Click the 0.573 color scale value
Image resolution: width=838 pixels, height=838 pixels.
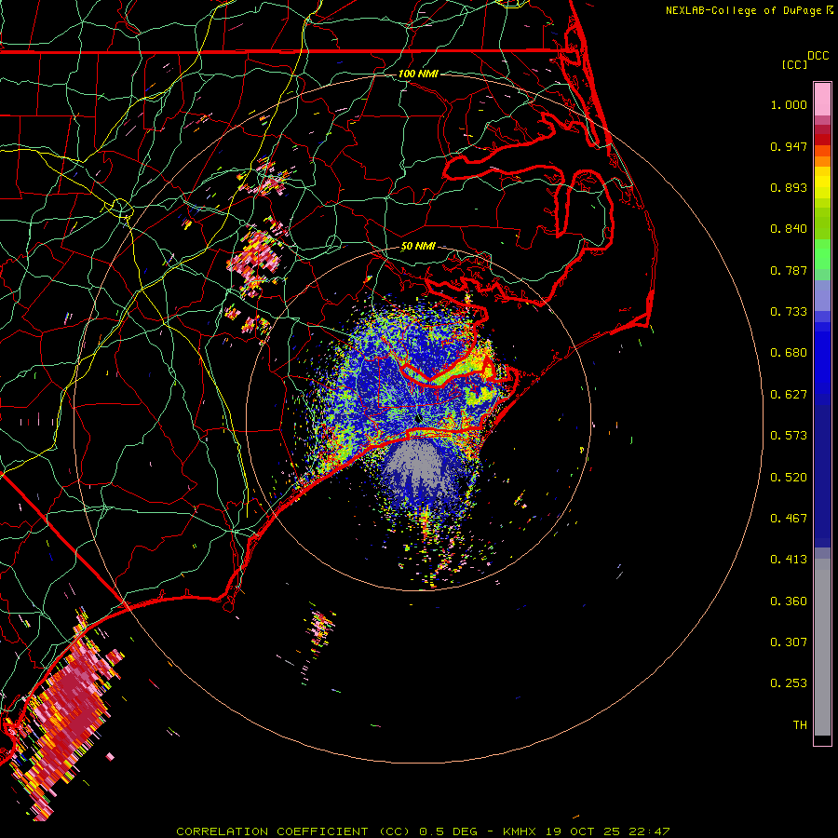point(789,436)
